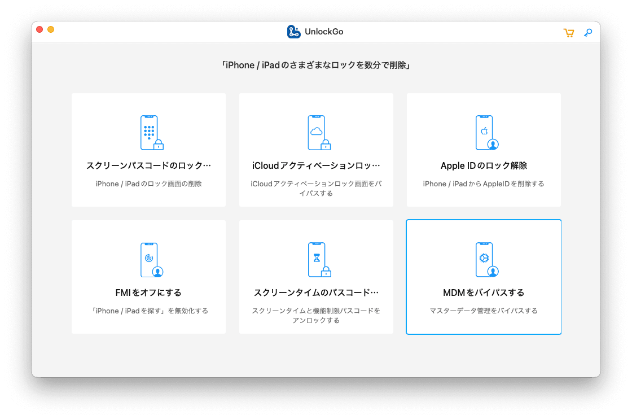This screenshot has height=419, width=632.
Task: Select iCloudアクティベーションロッ title
Action: click(316, 166)
